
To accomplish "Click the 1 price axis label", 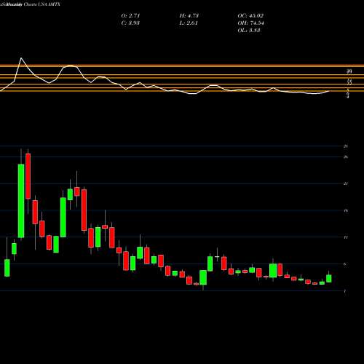I will click(x=345, y=291).
